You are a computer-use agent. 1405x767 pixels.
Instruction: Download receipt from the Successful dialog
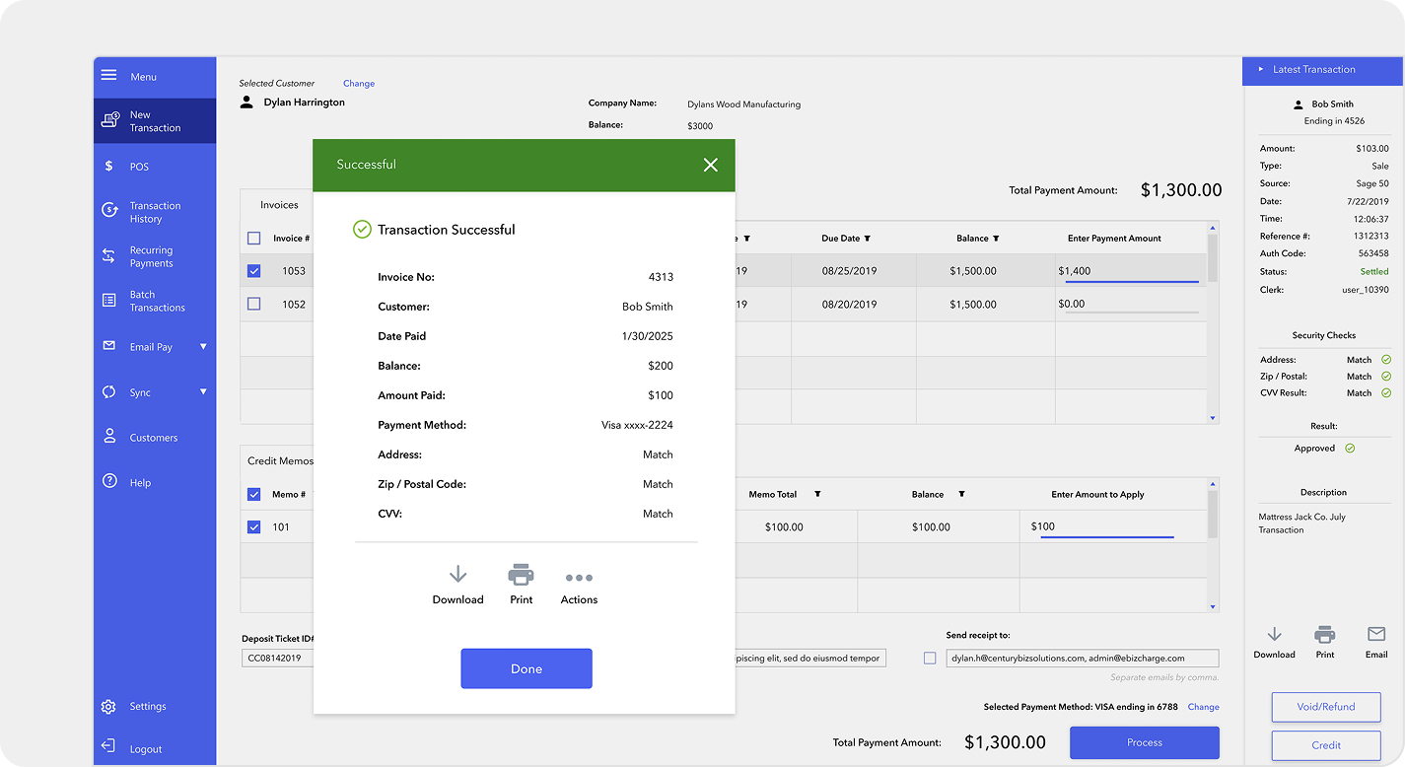(x=457, y=575)
